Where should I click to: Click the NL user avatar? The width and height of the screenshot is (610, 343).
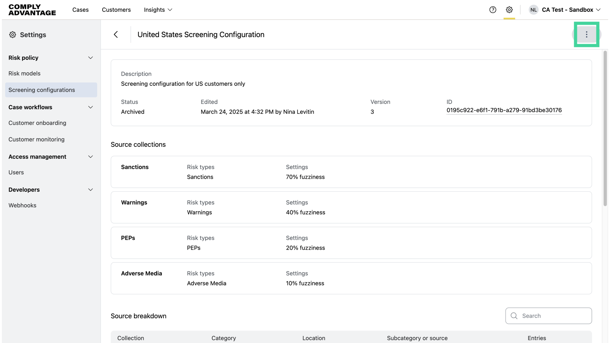pyautogui.click(x=533, y=10)
